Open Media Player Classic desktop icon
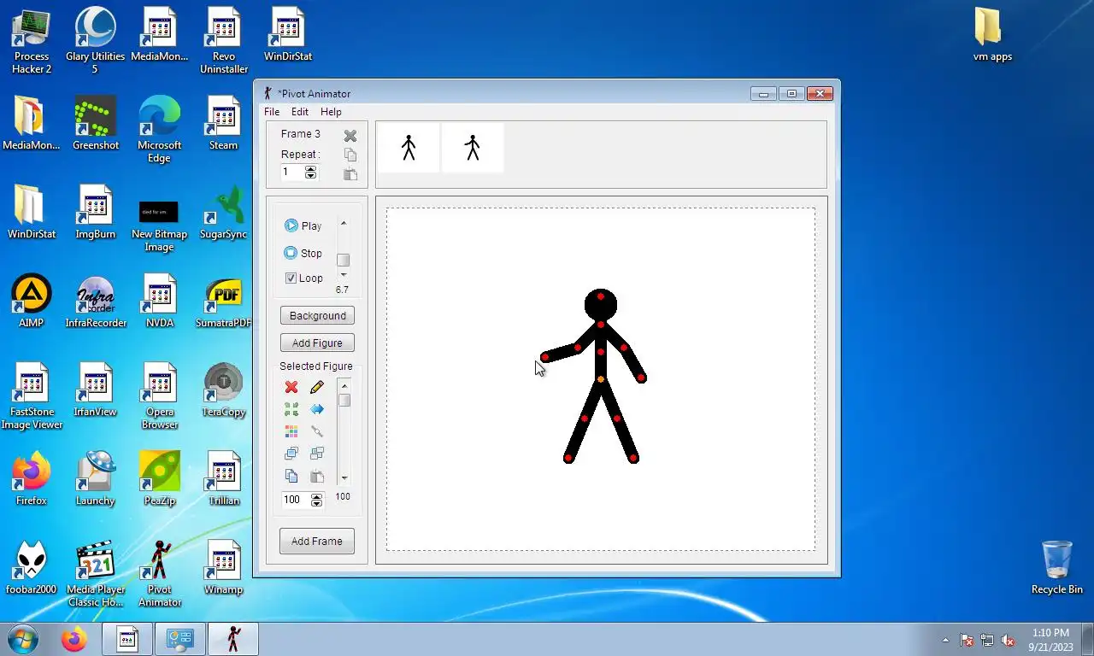The height and width of the screenshot is (656, 1094). point(95,573)
